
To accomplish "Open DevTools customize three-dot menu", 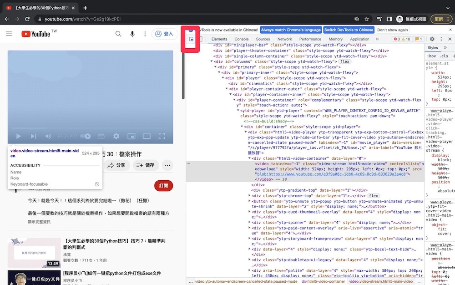I will pos(441,39).
